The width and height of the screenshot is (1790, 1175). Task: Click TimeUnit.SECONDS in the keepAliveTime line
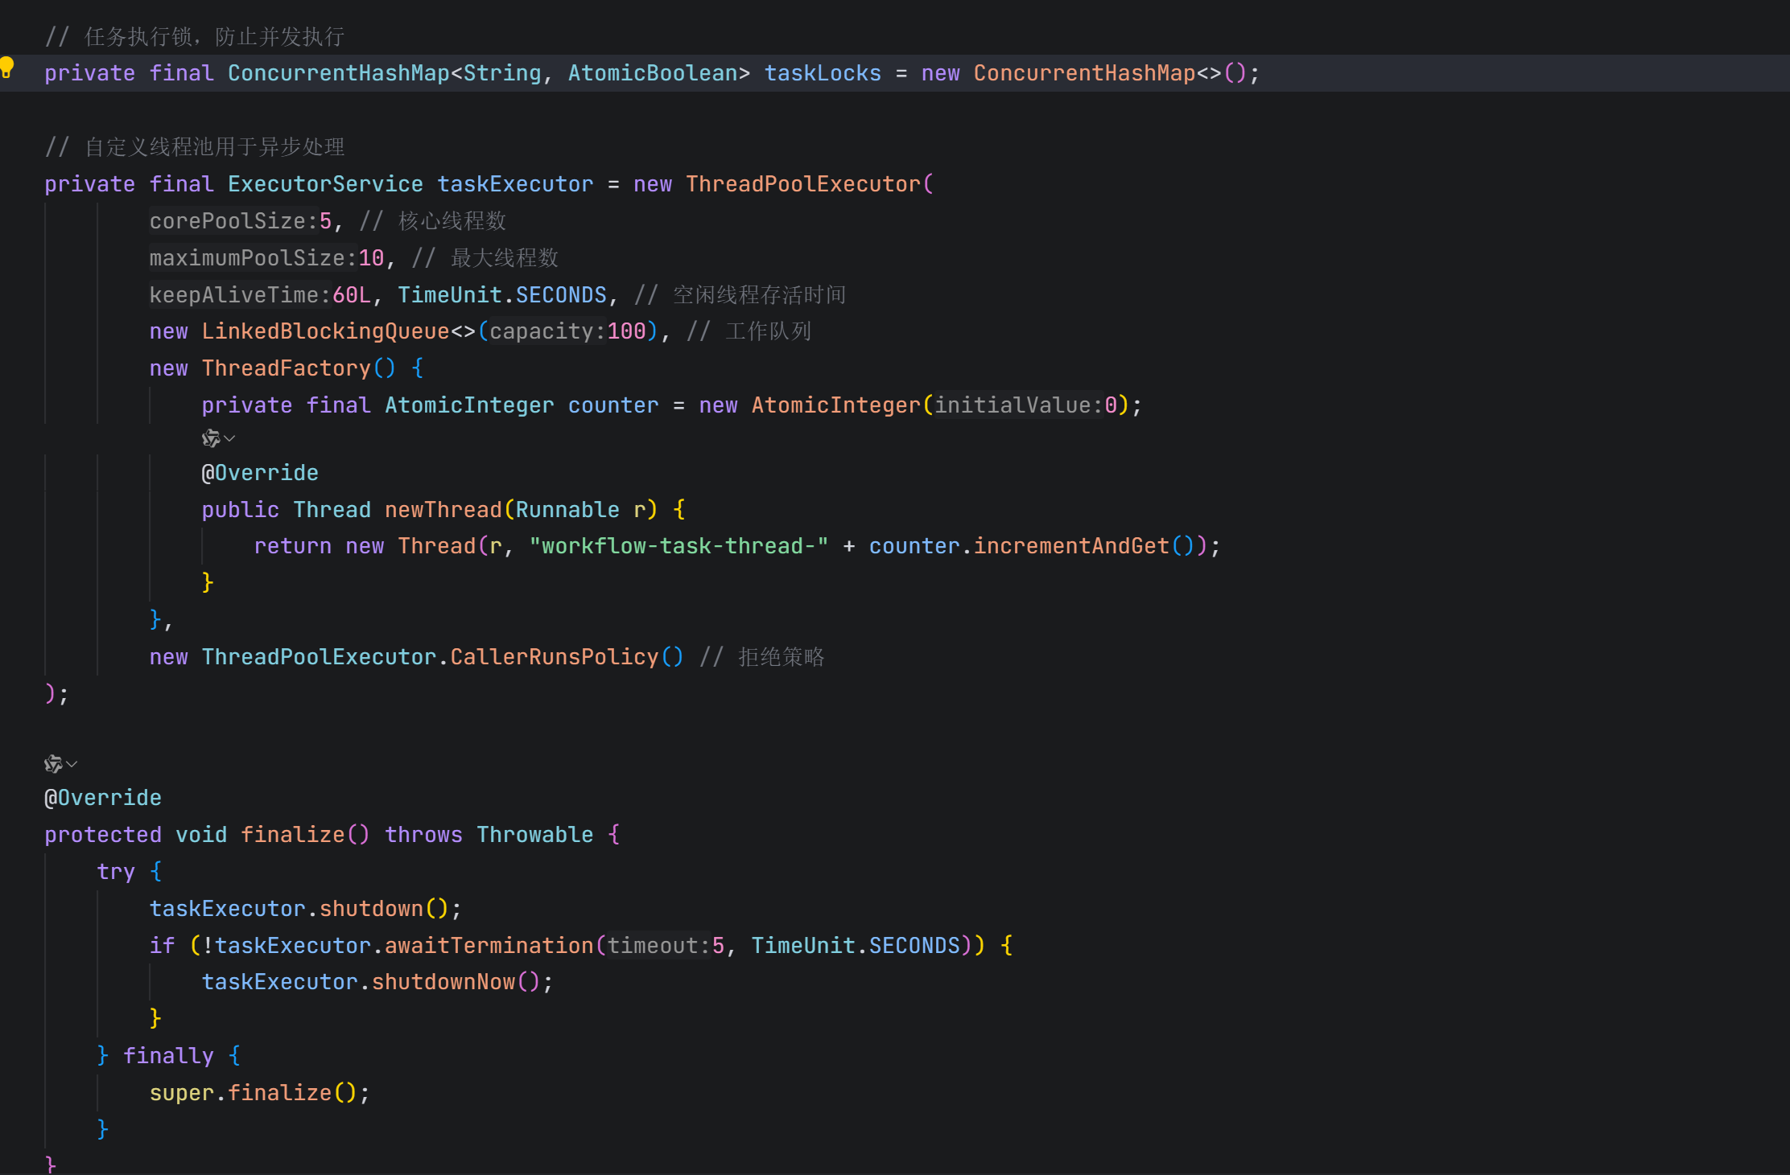(502, 295)
